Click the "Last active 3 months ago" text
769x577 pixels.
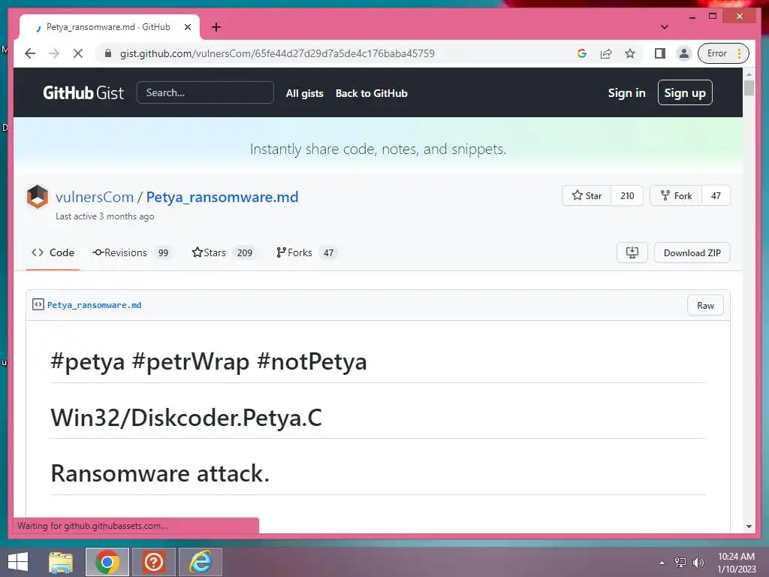(104, 216)
